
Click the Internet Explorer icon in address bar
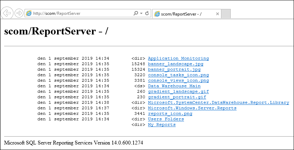pos(29,13)
